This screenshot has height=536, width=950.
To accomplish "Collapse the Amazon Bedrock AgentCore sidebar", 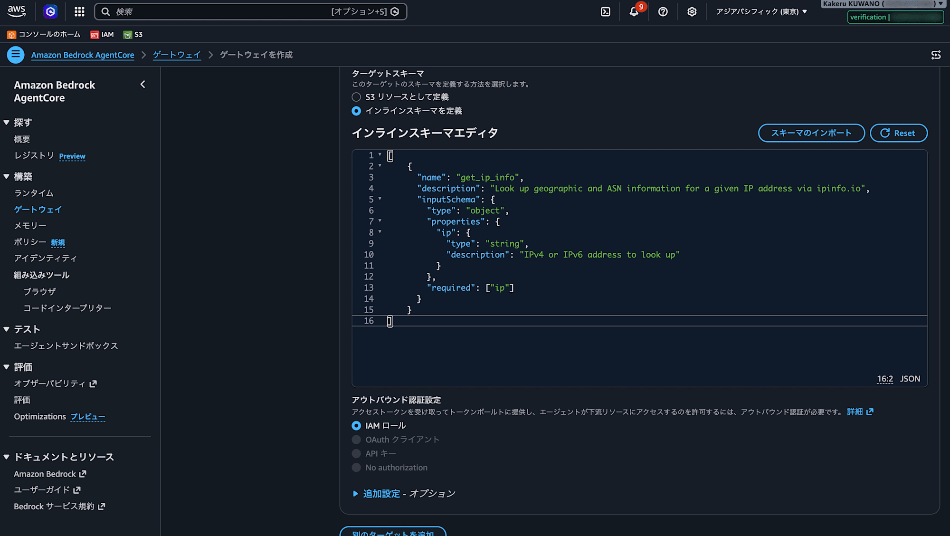I will click(x=142, y=85).
